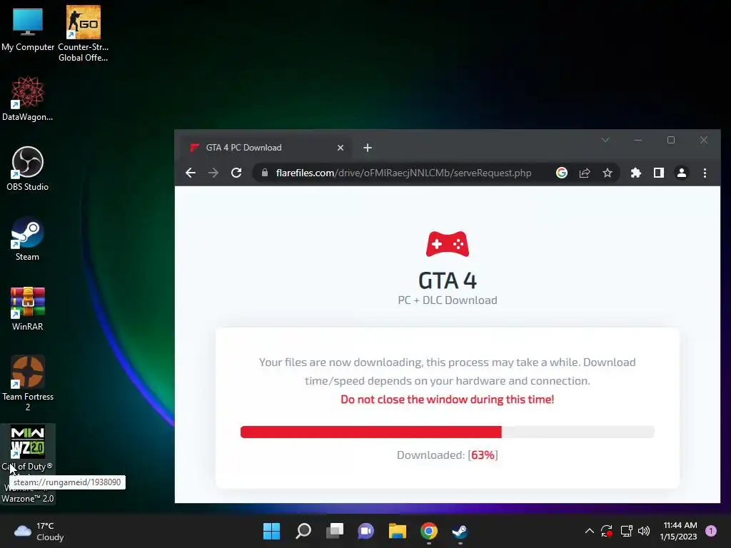Viewport: 731px width, 548px height.
Task: Open Steam from taskbar
Action: click(x=460, y=531)
